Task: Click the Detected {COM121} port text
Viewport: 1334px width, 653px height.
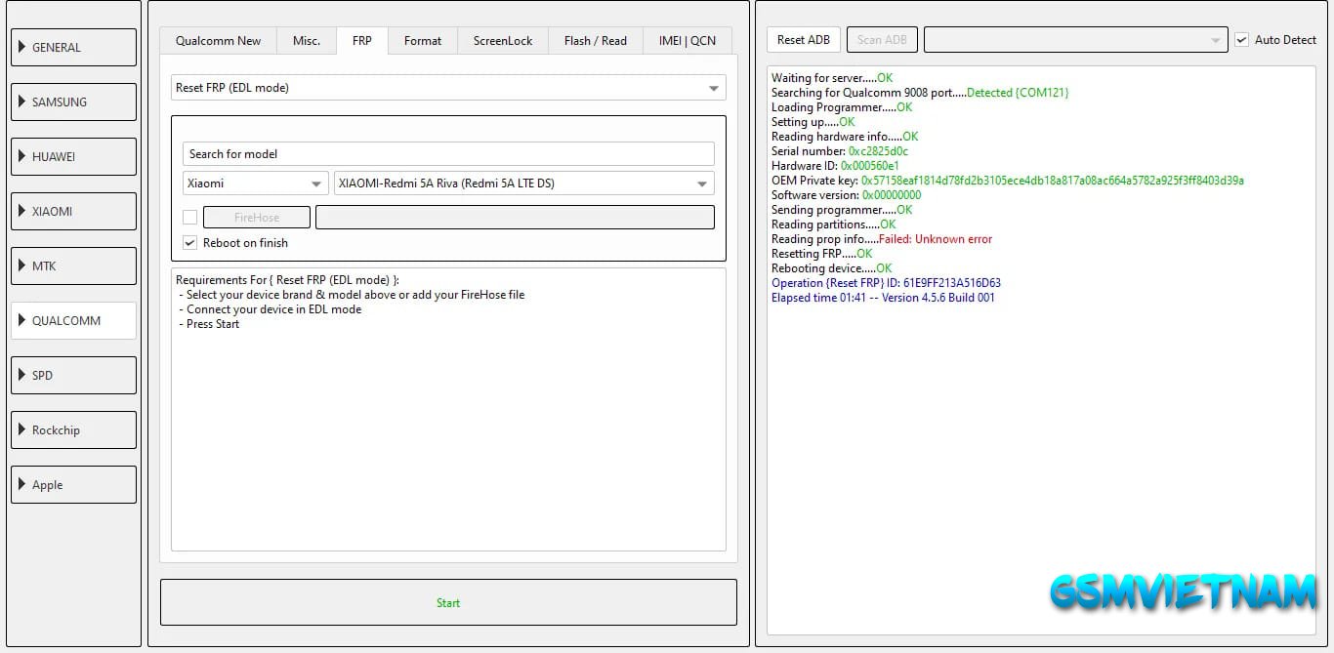Action: tap(1018, 93)
